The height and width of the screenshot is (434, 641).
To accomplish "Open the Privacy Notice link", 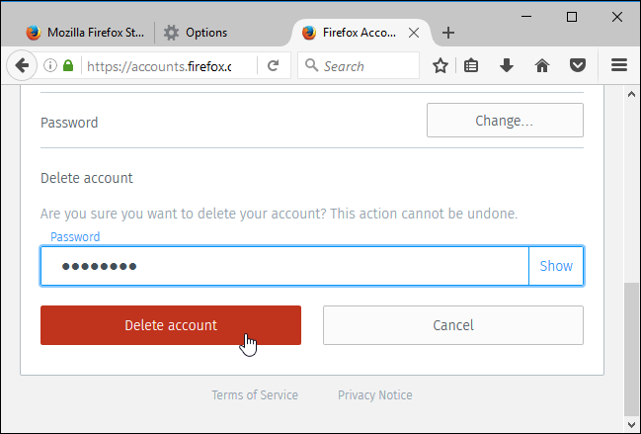I will pyautogui.click(x=375, y=395).
